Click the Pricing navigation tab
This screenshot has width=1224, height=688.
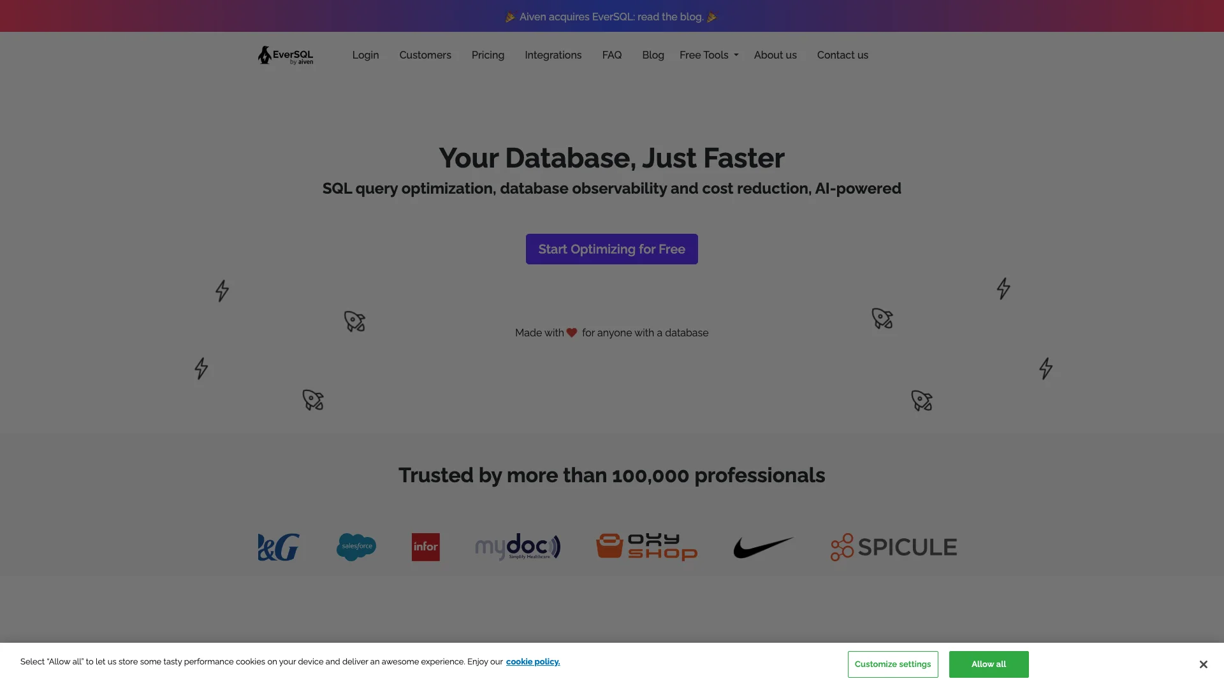coord(488,55)
